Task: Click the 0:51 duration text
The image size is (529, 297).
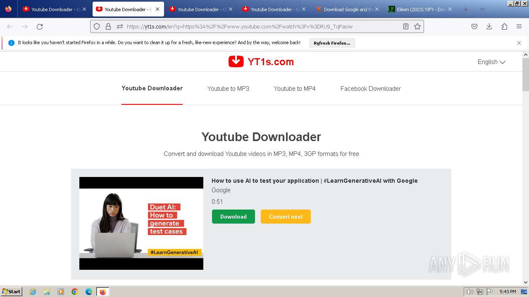Action: click(x=217, y=202)
